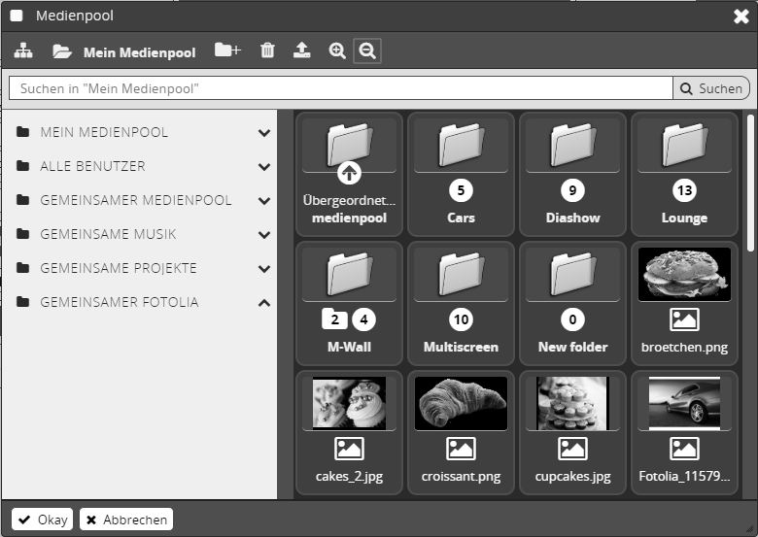The height and width of the screenshot is (537, 758).
Task: Zoom out on thumbnails
Action: [x=366, y=50]
